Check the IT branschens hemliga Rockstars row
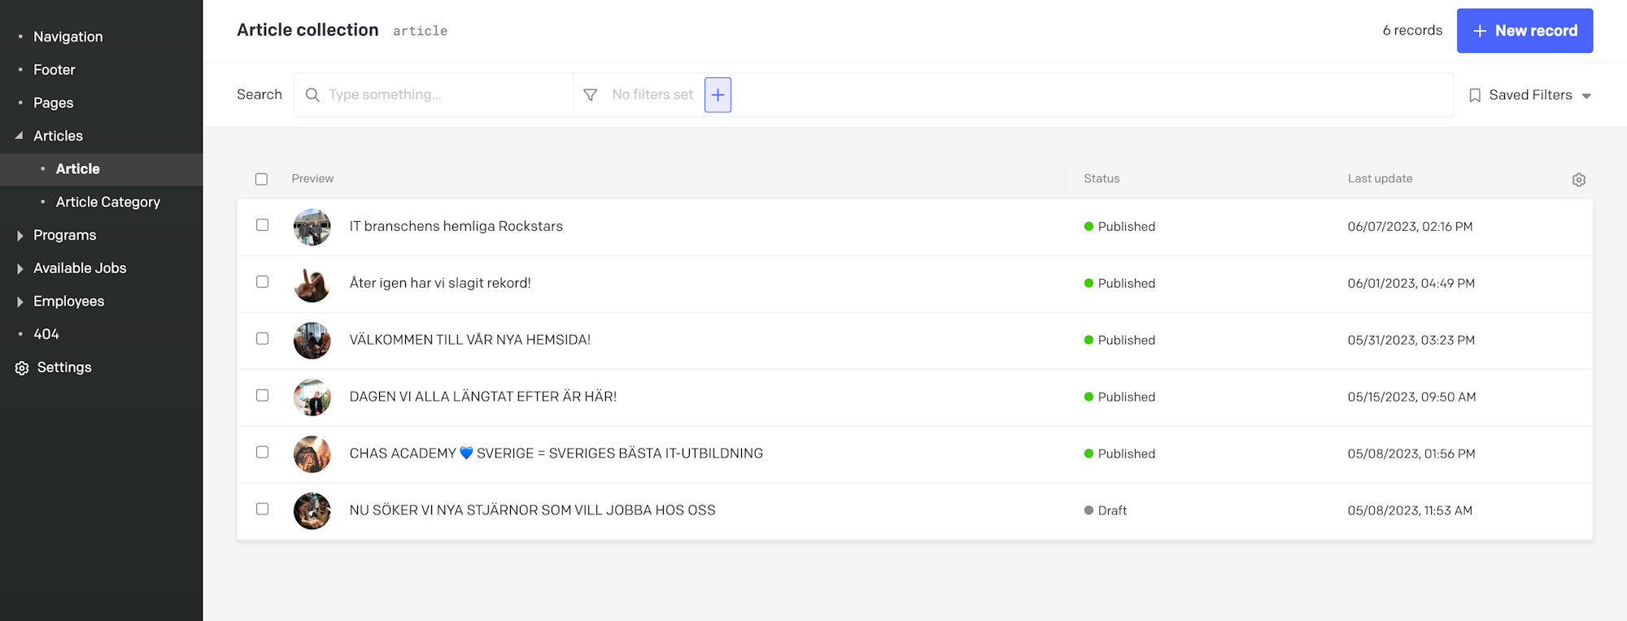The image size is (1627, 621). (x=262, y=225)
